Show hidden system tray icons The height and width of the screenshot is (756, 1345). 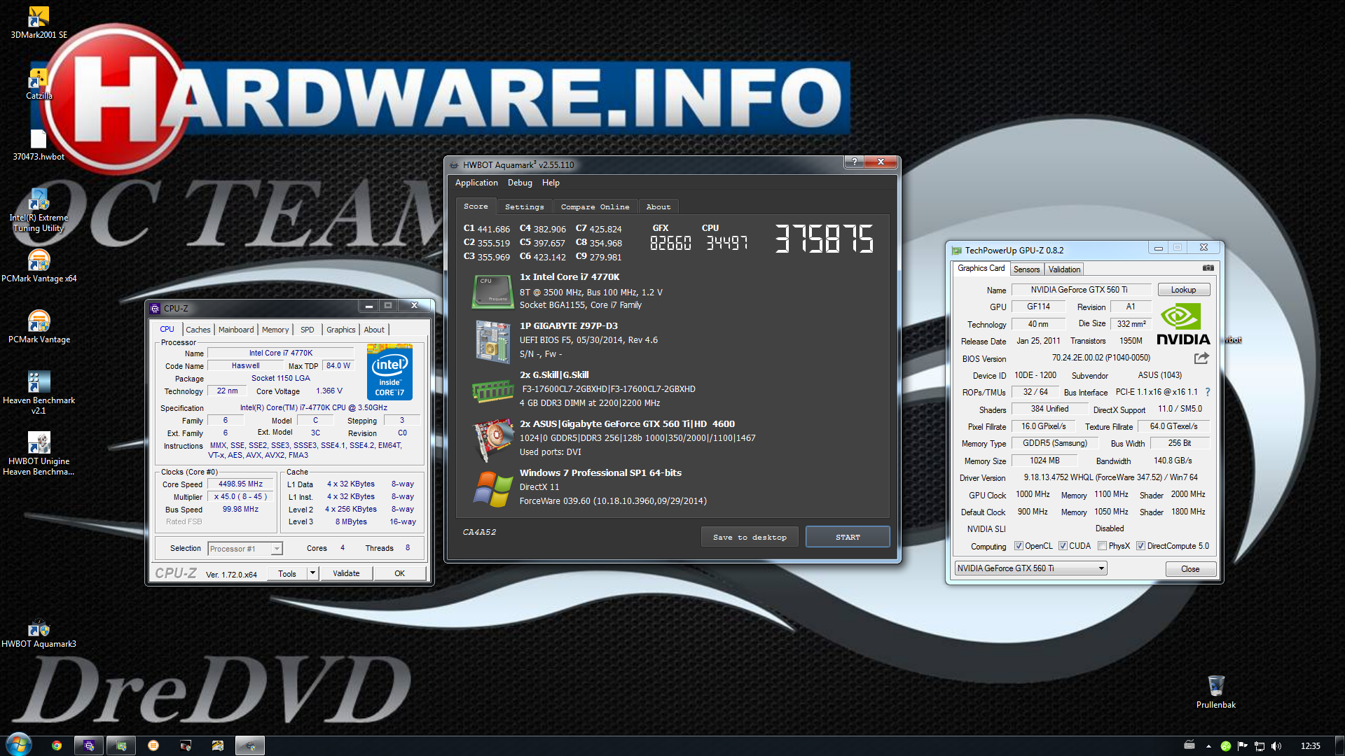coord(1208,746)
